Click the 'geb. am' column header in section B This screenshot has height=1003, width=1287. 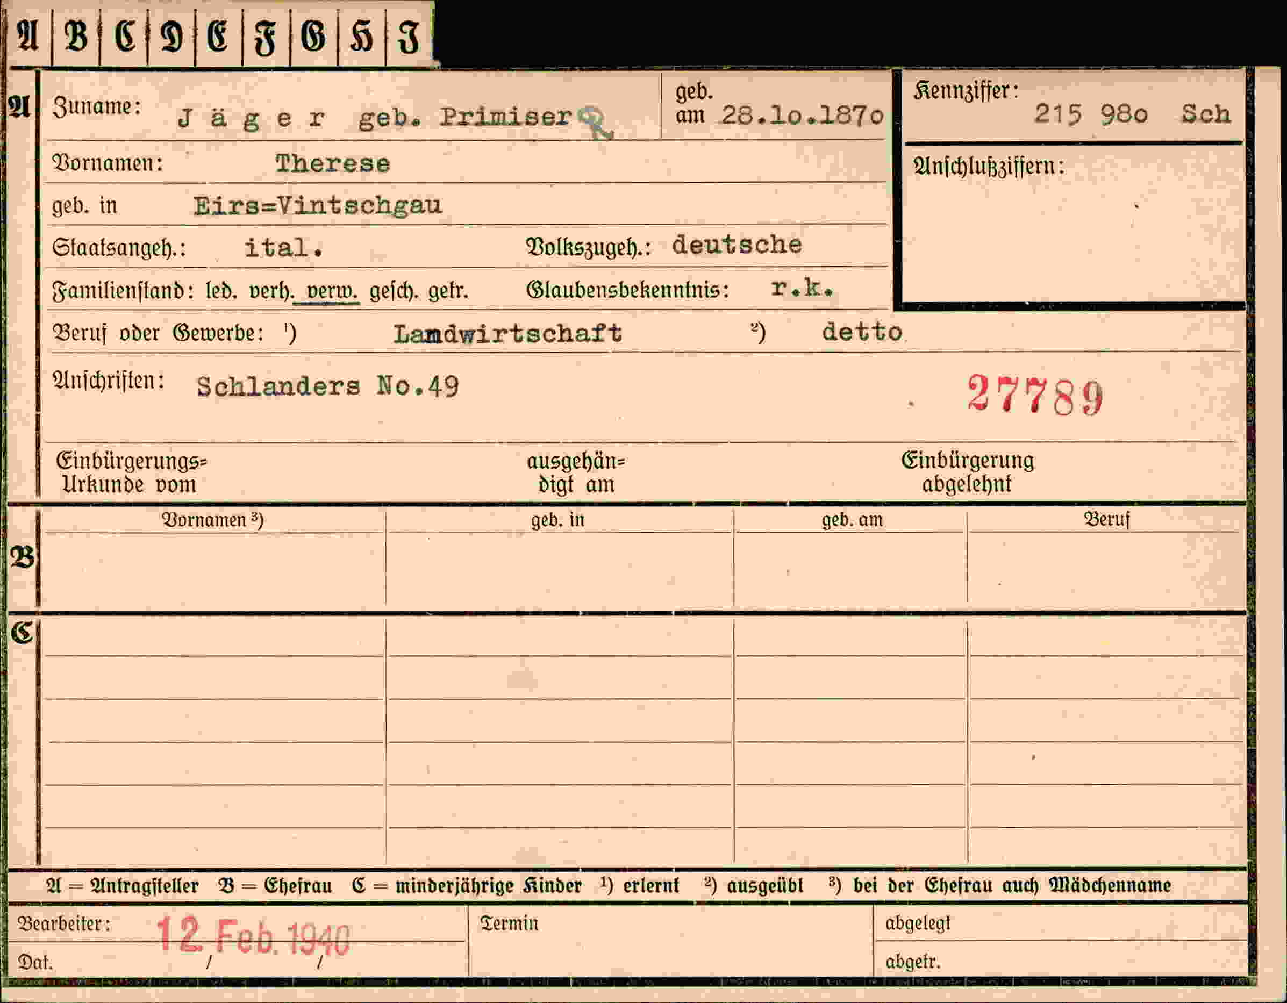852,520
